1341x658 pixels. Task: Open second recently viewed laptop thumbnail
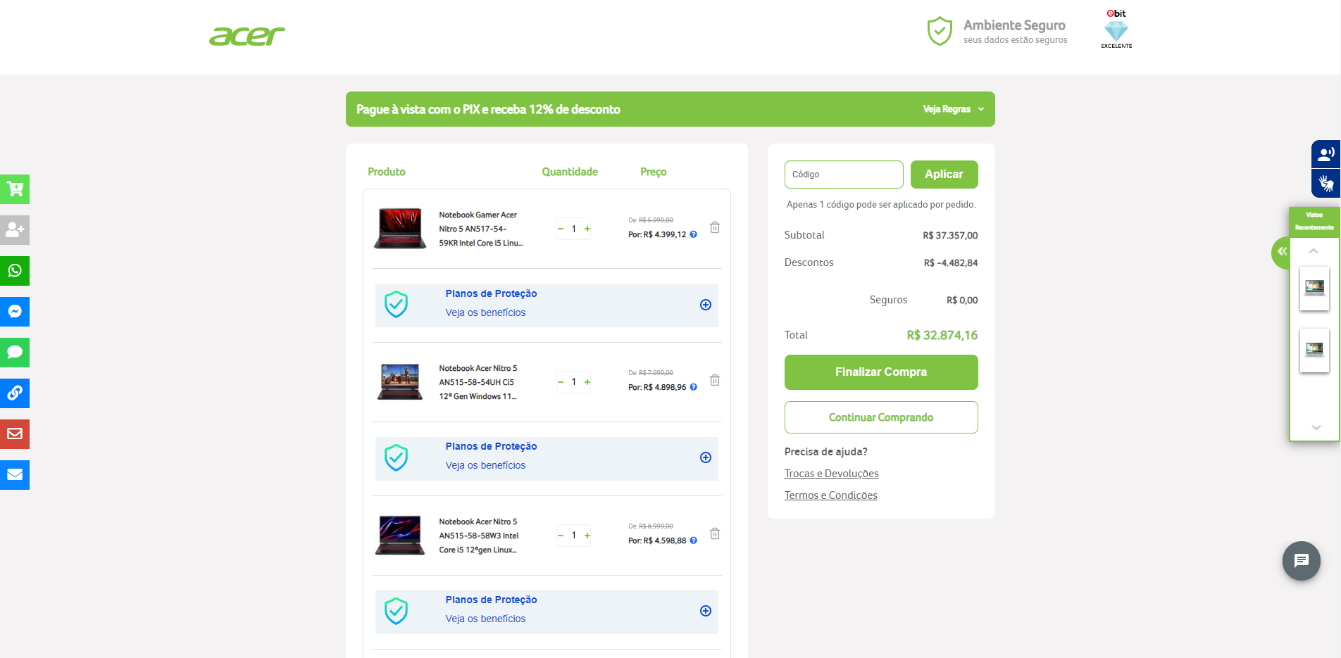pos(1314,350)
